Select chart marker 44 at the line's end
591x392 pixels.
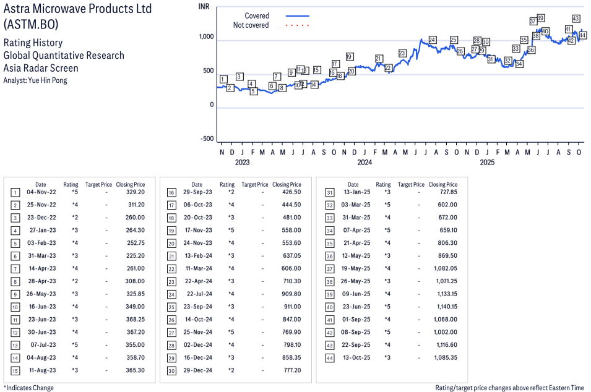(582, 36)
